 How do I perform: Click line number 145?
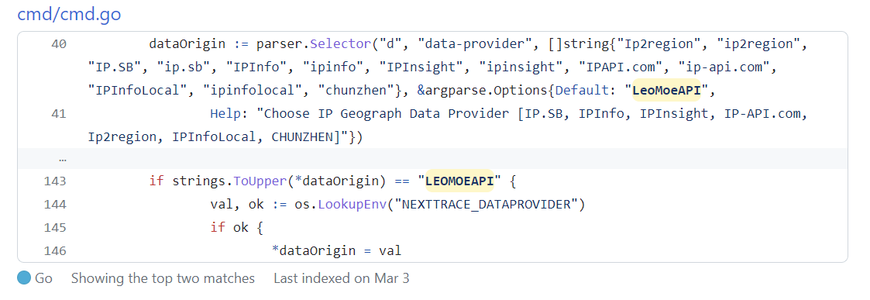click(54, 228)
